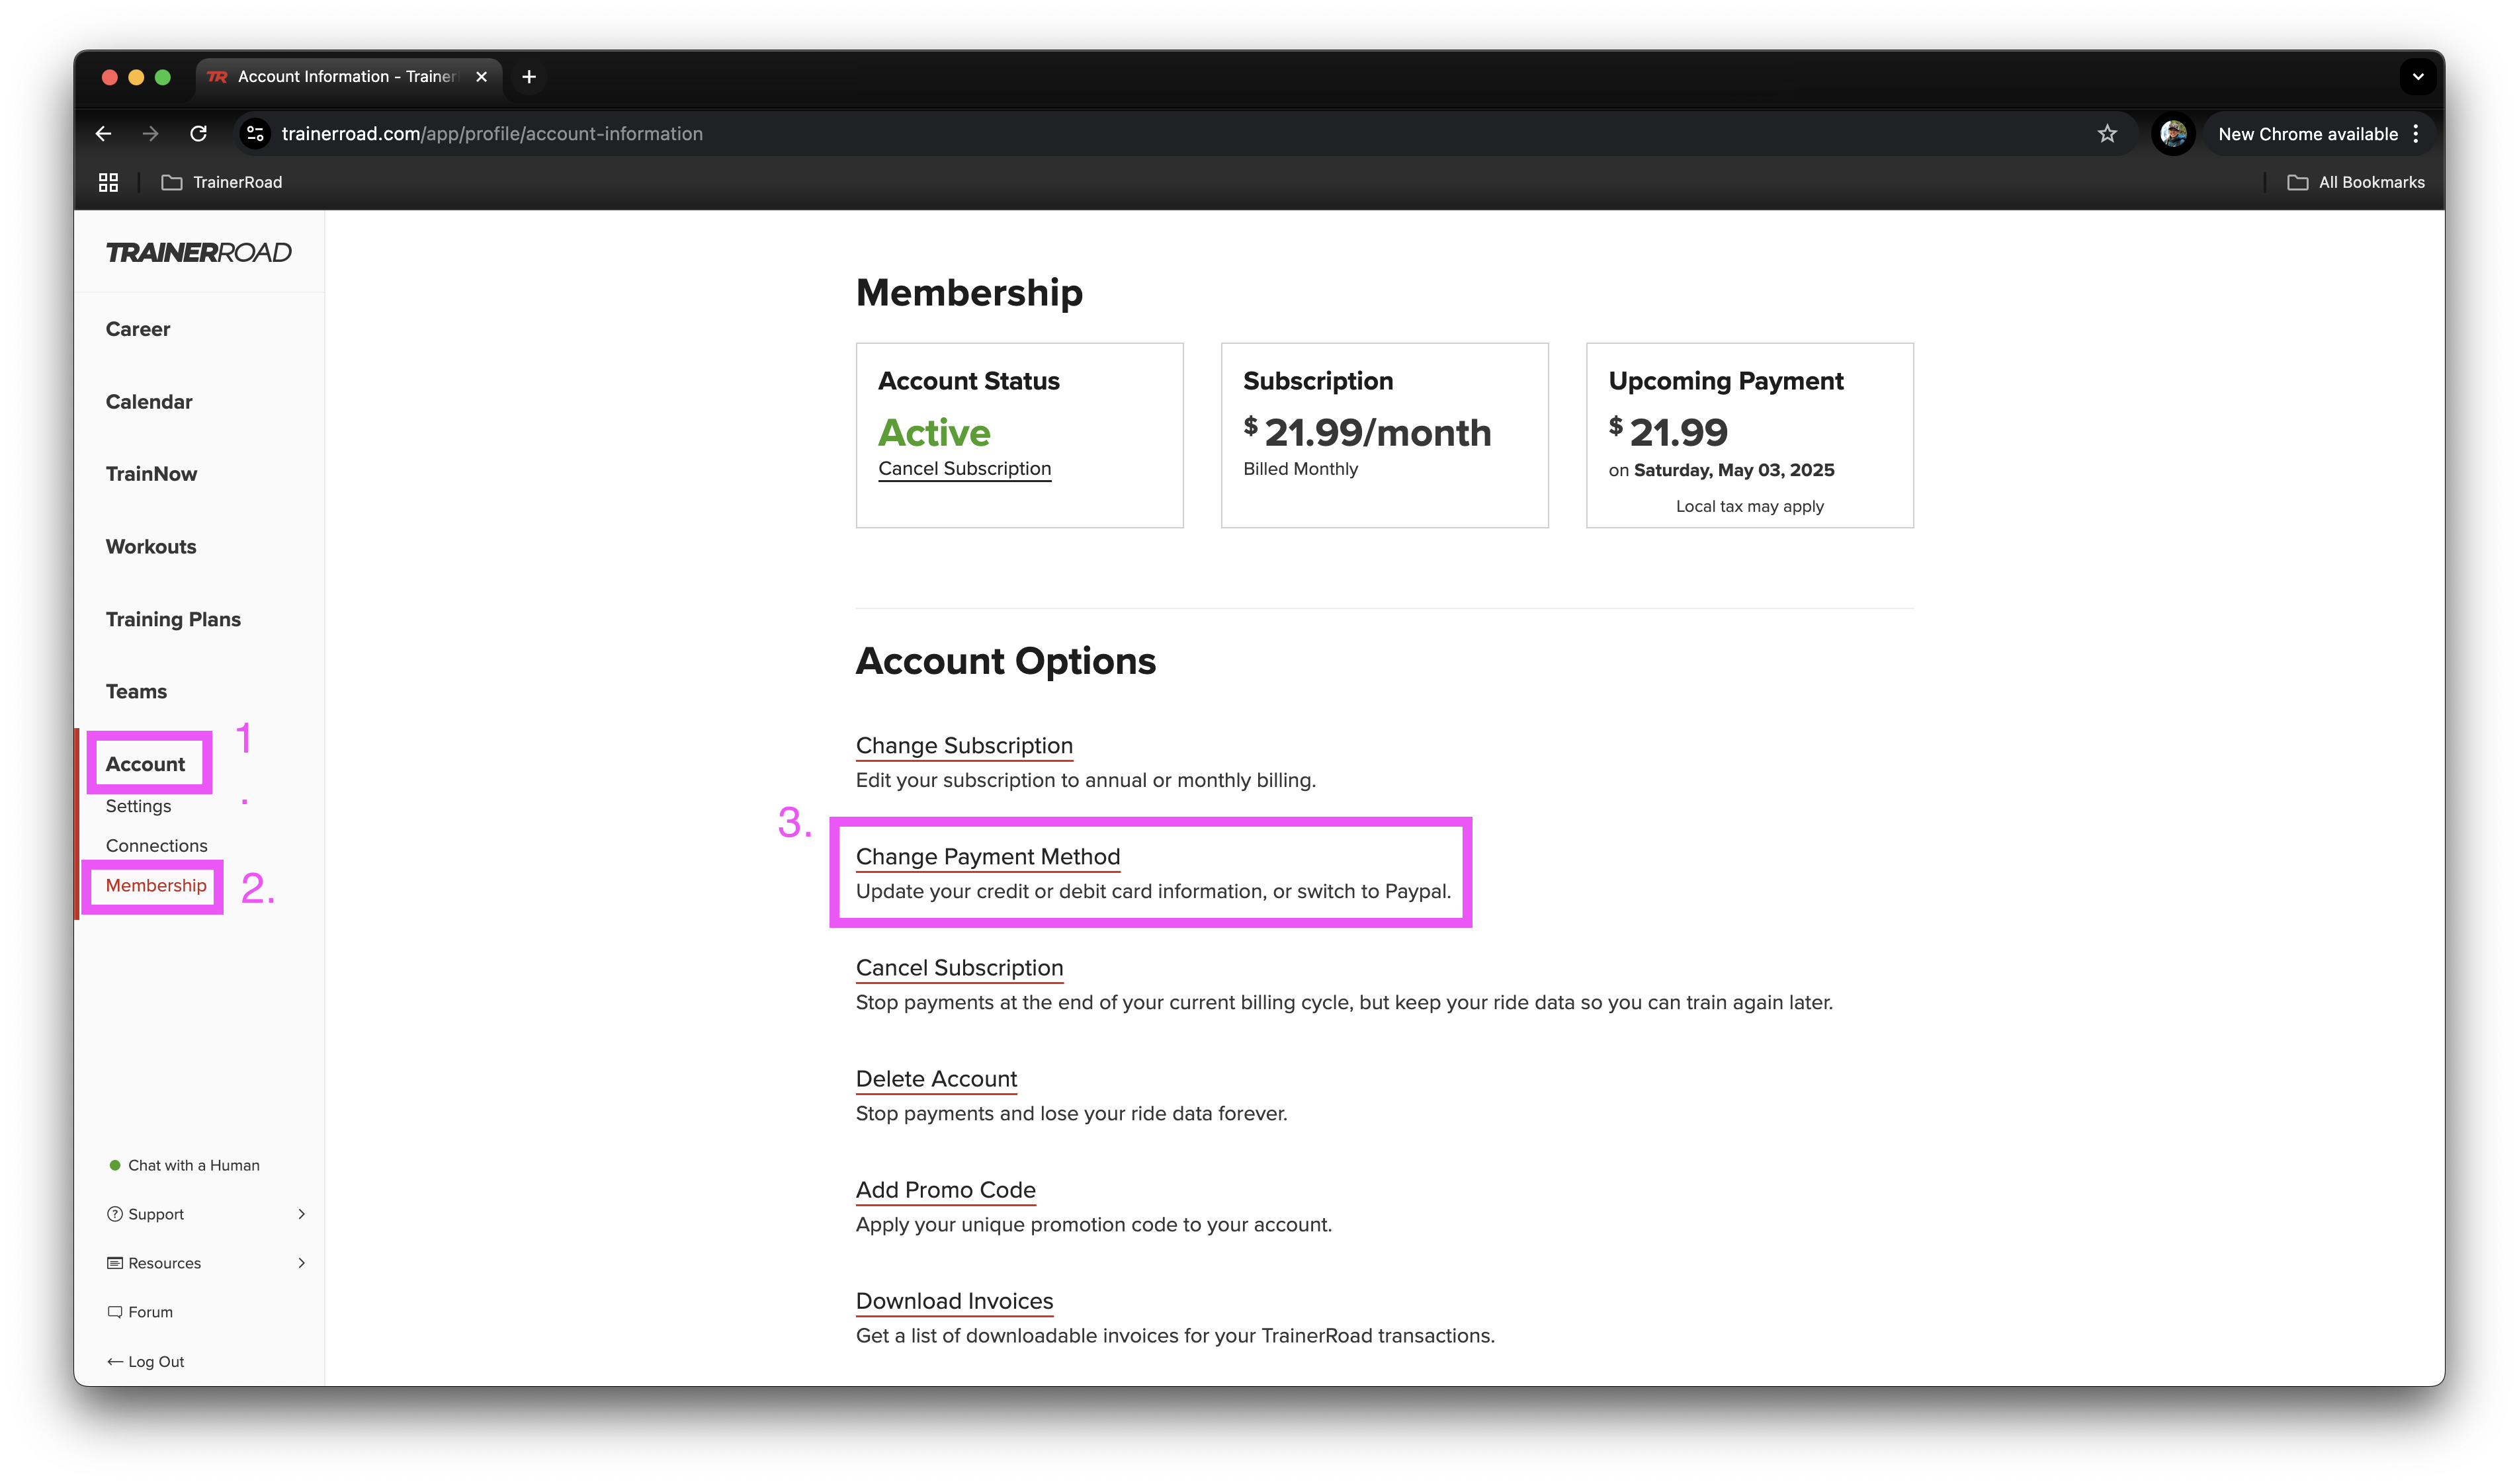Open Chrome three-dot menu

coord(2415,134)
